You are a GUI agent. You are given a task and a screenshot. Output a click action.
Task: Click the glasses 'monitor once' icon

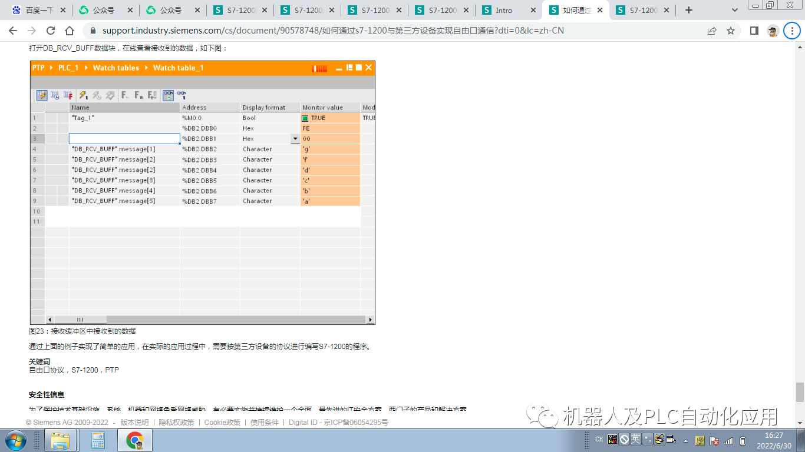pyautogui.click(x=182, y=95)
